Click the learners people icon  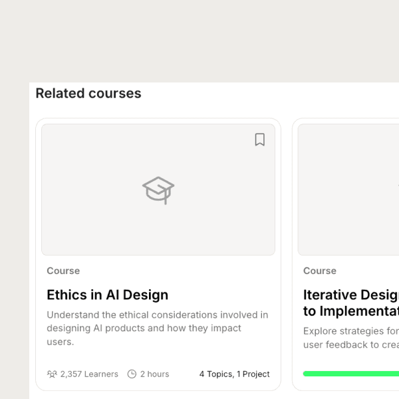coord(52,374)
